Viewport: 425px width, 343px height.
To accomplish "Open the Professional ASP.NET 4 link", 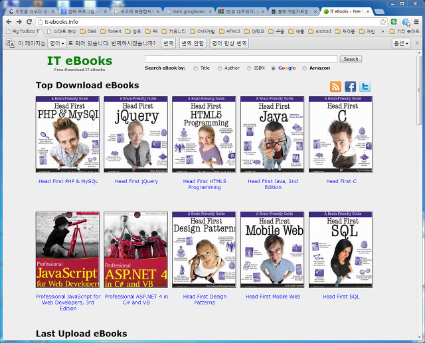I will click(136, 299).
